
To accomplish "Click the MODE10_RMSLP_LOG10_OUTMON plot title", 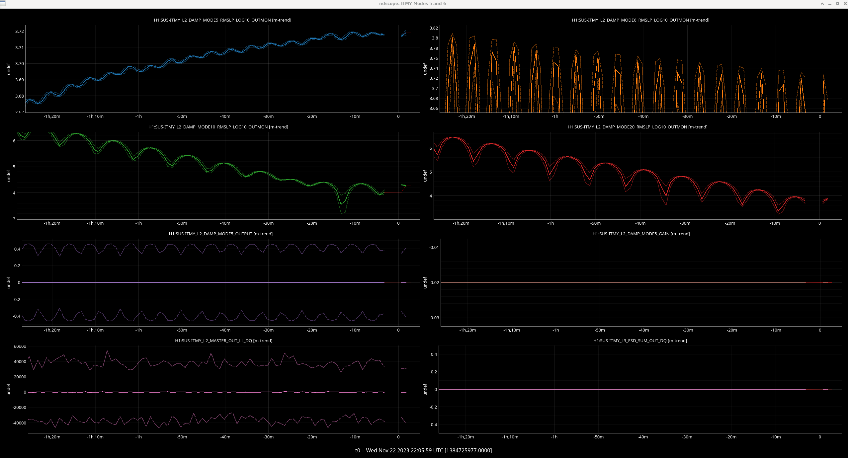I will pos(218,127).
